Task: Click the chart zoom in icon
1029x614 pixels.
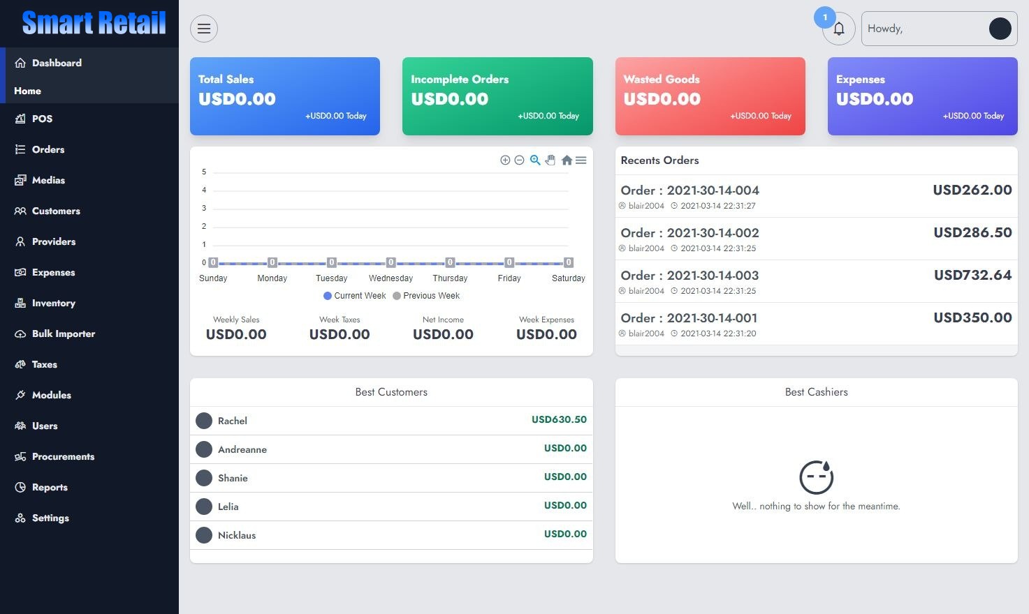Action: click(x=505, y=160)
